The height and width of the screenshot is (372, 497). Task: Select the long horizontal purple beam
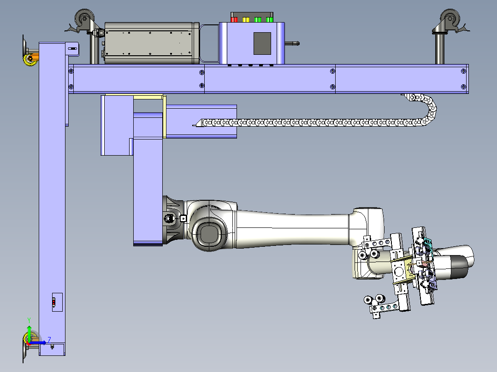pos(268,79)
